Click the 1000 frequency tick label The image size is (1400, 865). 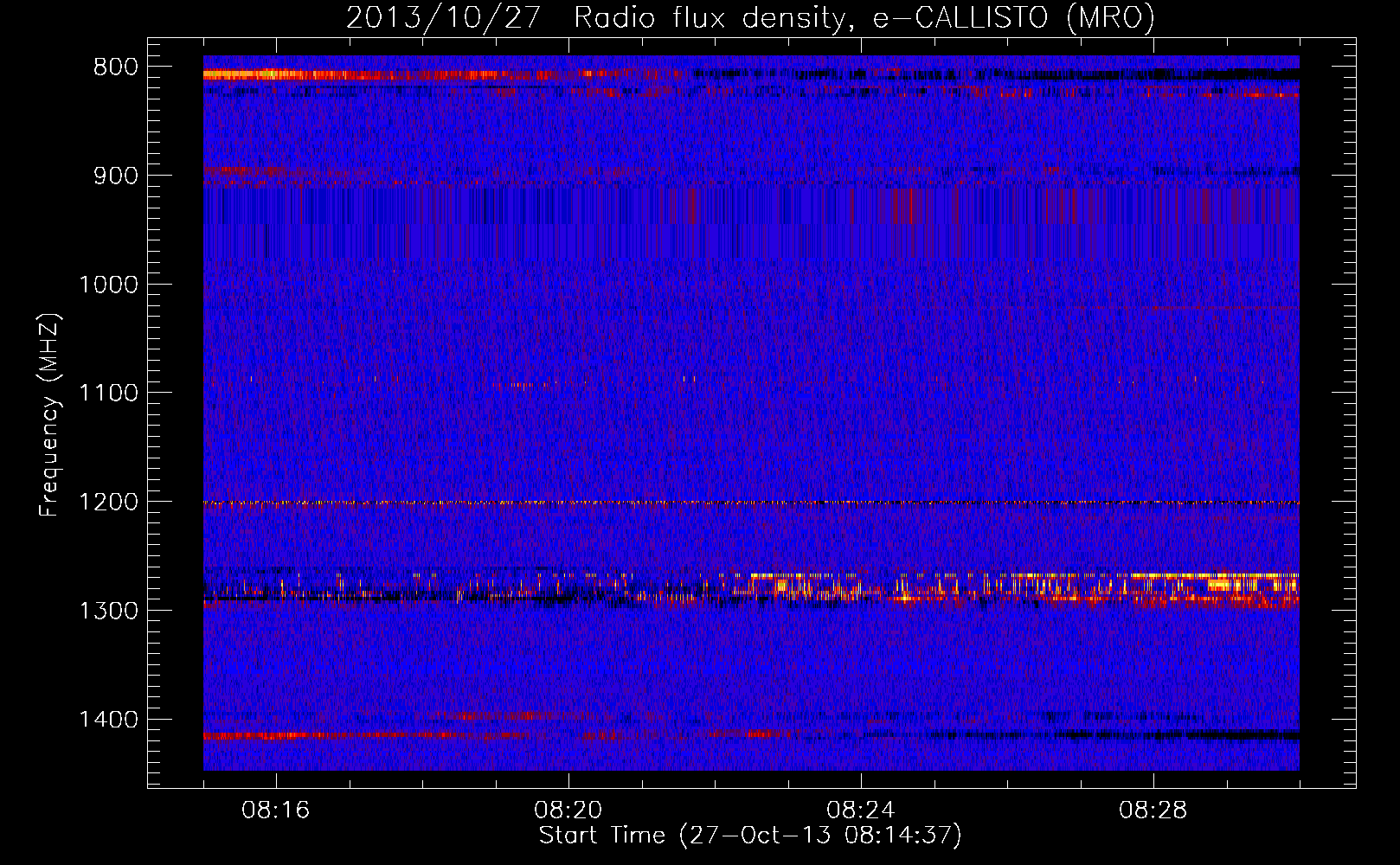[x=108, y=285]
